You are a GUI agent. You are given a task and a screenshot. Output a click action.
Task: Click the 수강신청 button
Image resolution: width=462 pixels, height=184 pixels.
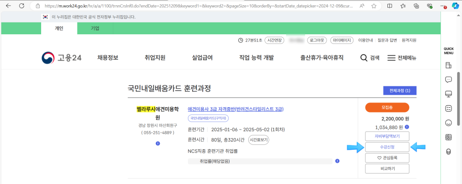coord(387,147)
